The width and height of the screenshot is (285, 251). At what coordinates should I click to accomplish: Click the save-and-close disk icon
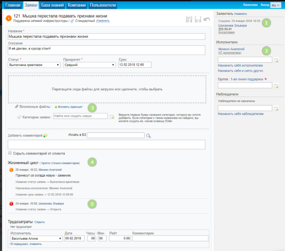[189, 20]
